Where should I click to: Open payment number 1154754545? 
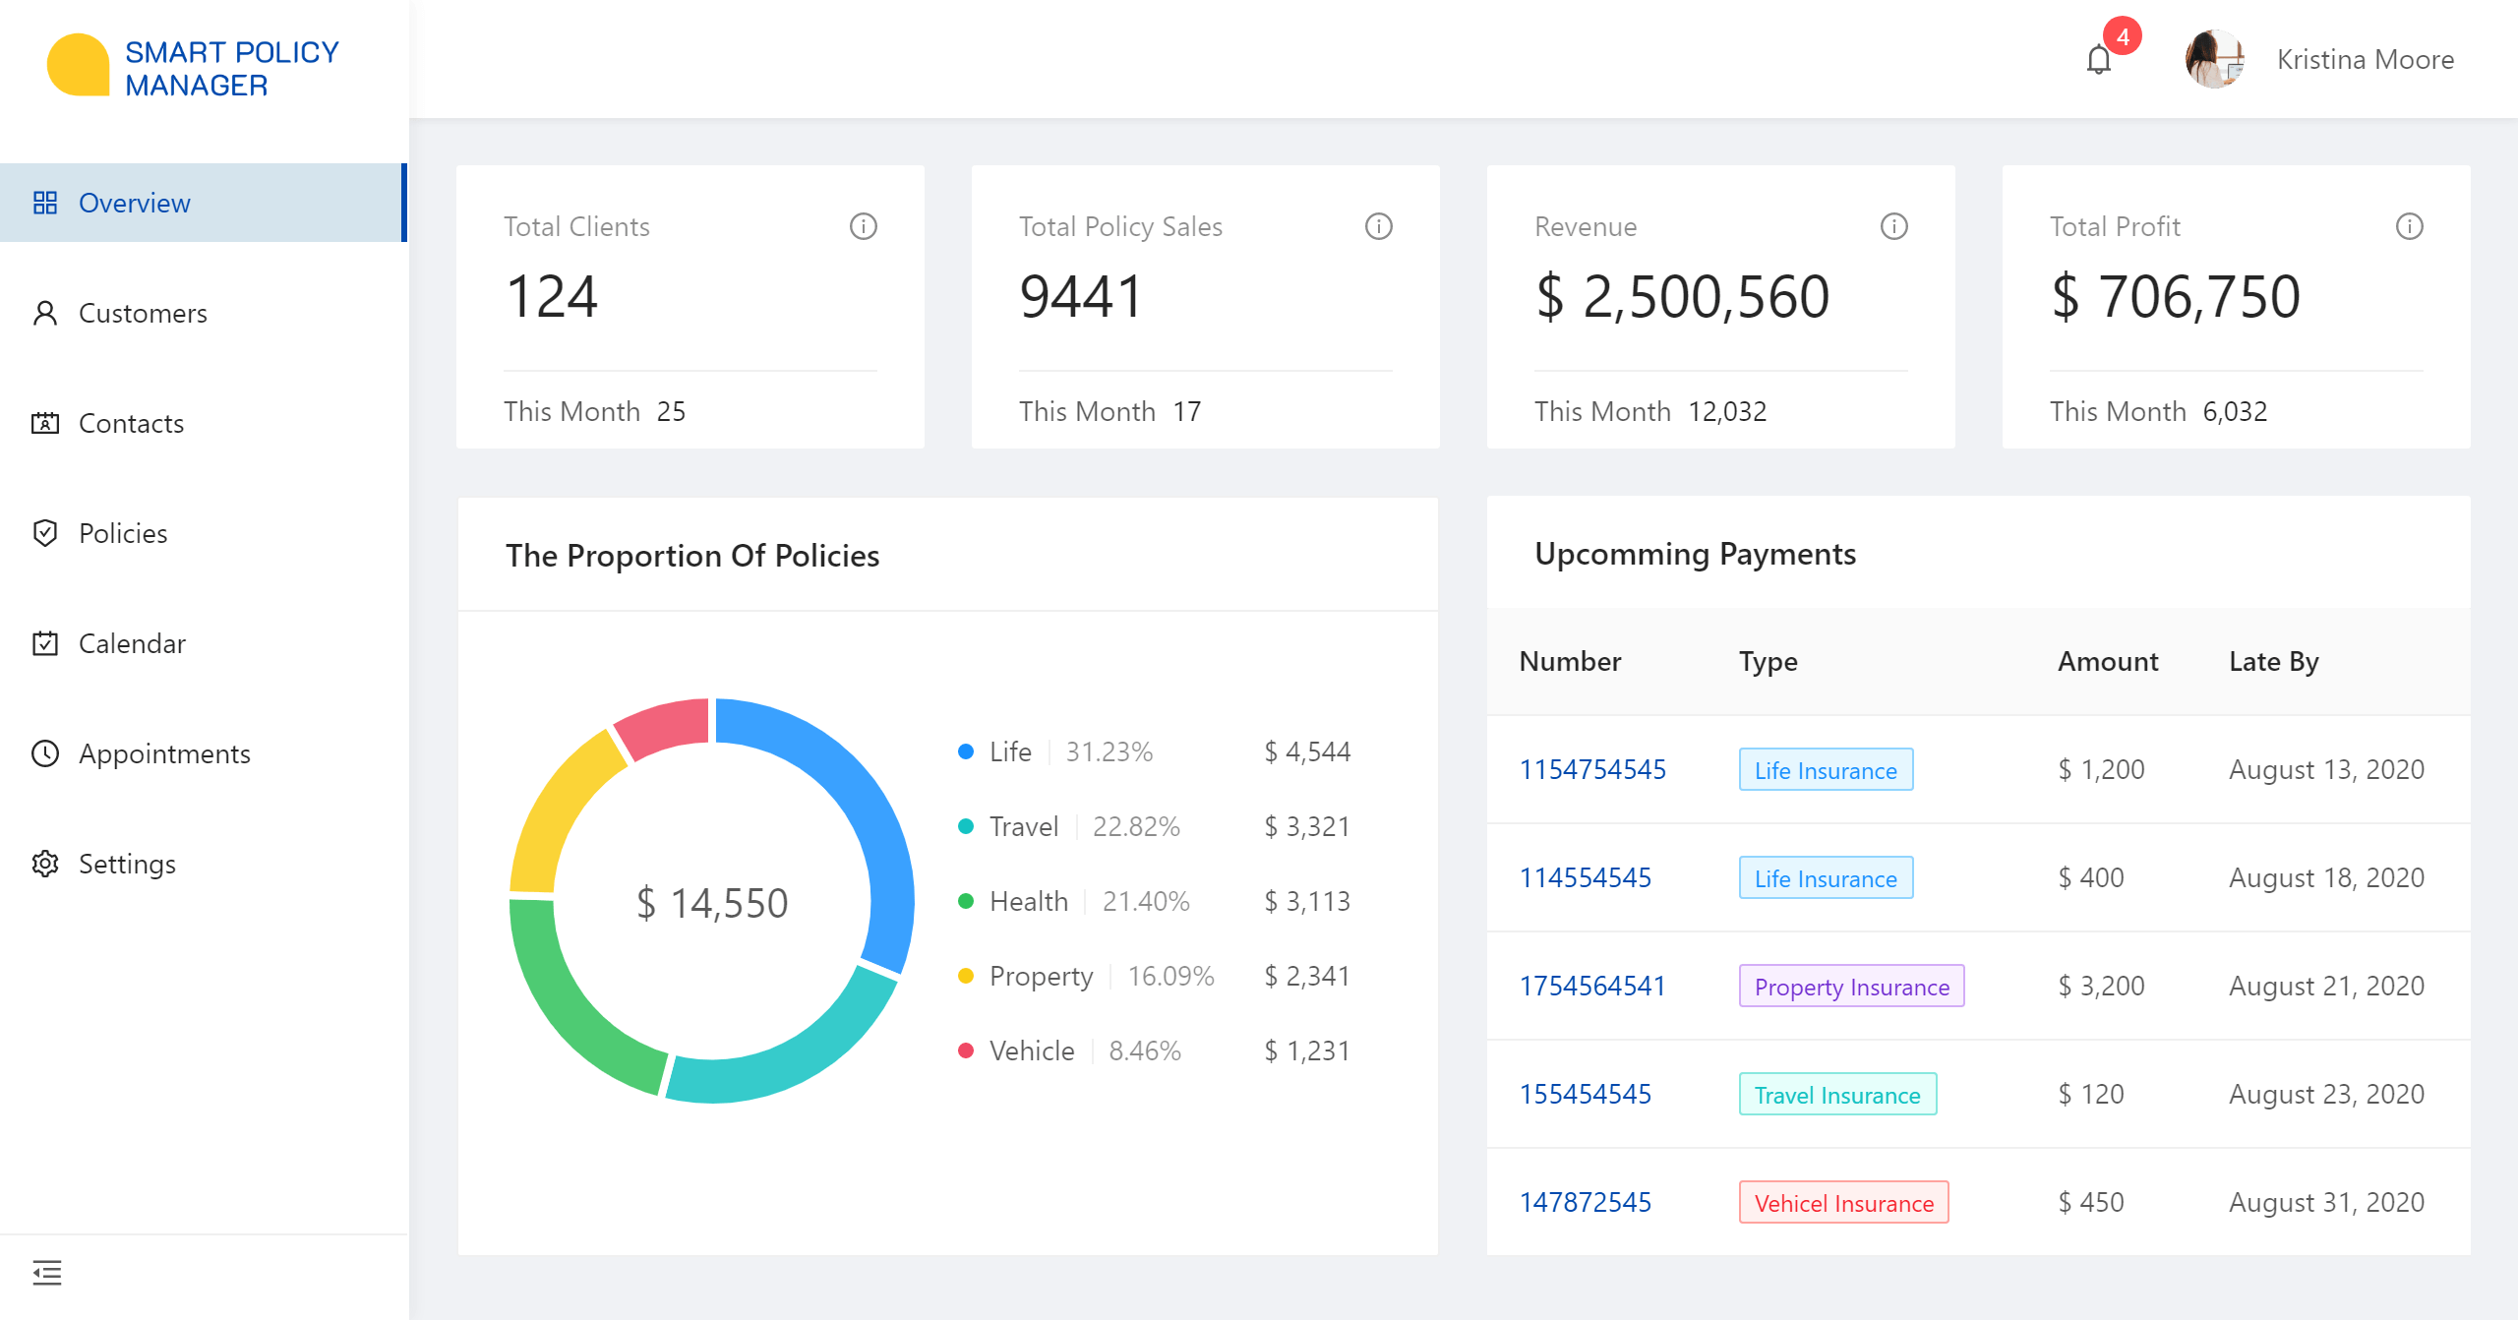pyautogui.click(x=1591, y=769)
